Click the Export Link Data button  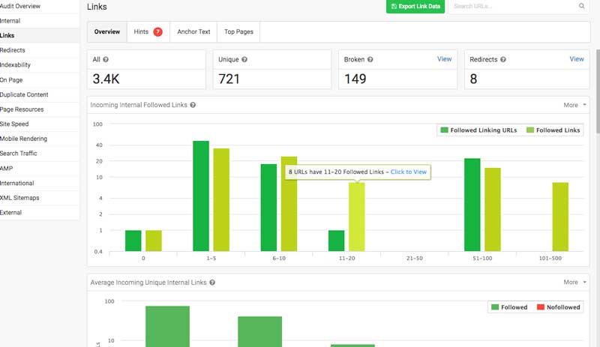(x=415, y=7)
